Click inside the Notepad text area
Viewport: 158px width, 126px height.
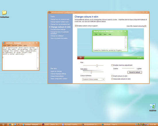pos(20,58)
